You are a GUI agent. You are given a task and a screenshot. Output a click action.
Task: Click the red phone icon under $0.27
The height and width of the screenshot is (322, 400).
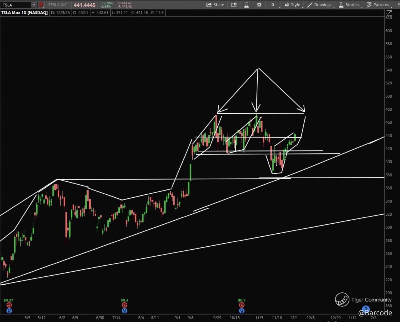[9, 305]
